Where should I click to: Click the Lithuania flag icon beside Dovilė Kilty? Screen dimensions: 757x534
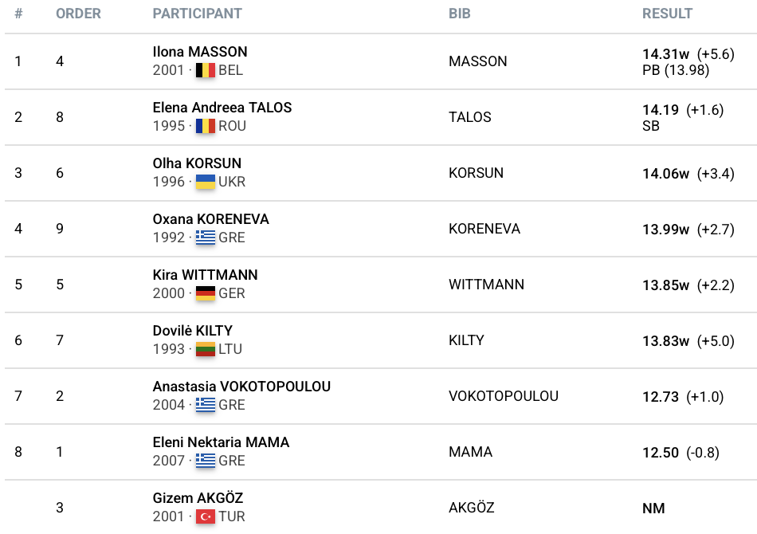point(206,349)
